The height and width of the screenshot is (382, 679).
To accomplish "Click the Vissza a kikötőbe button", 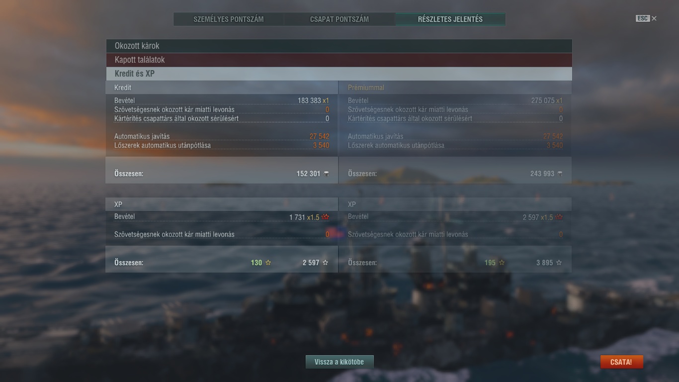I will click(x=339, y=362).
